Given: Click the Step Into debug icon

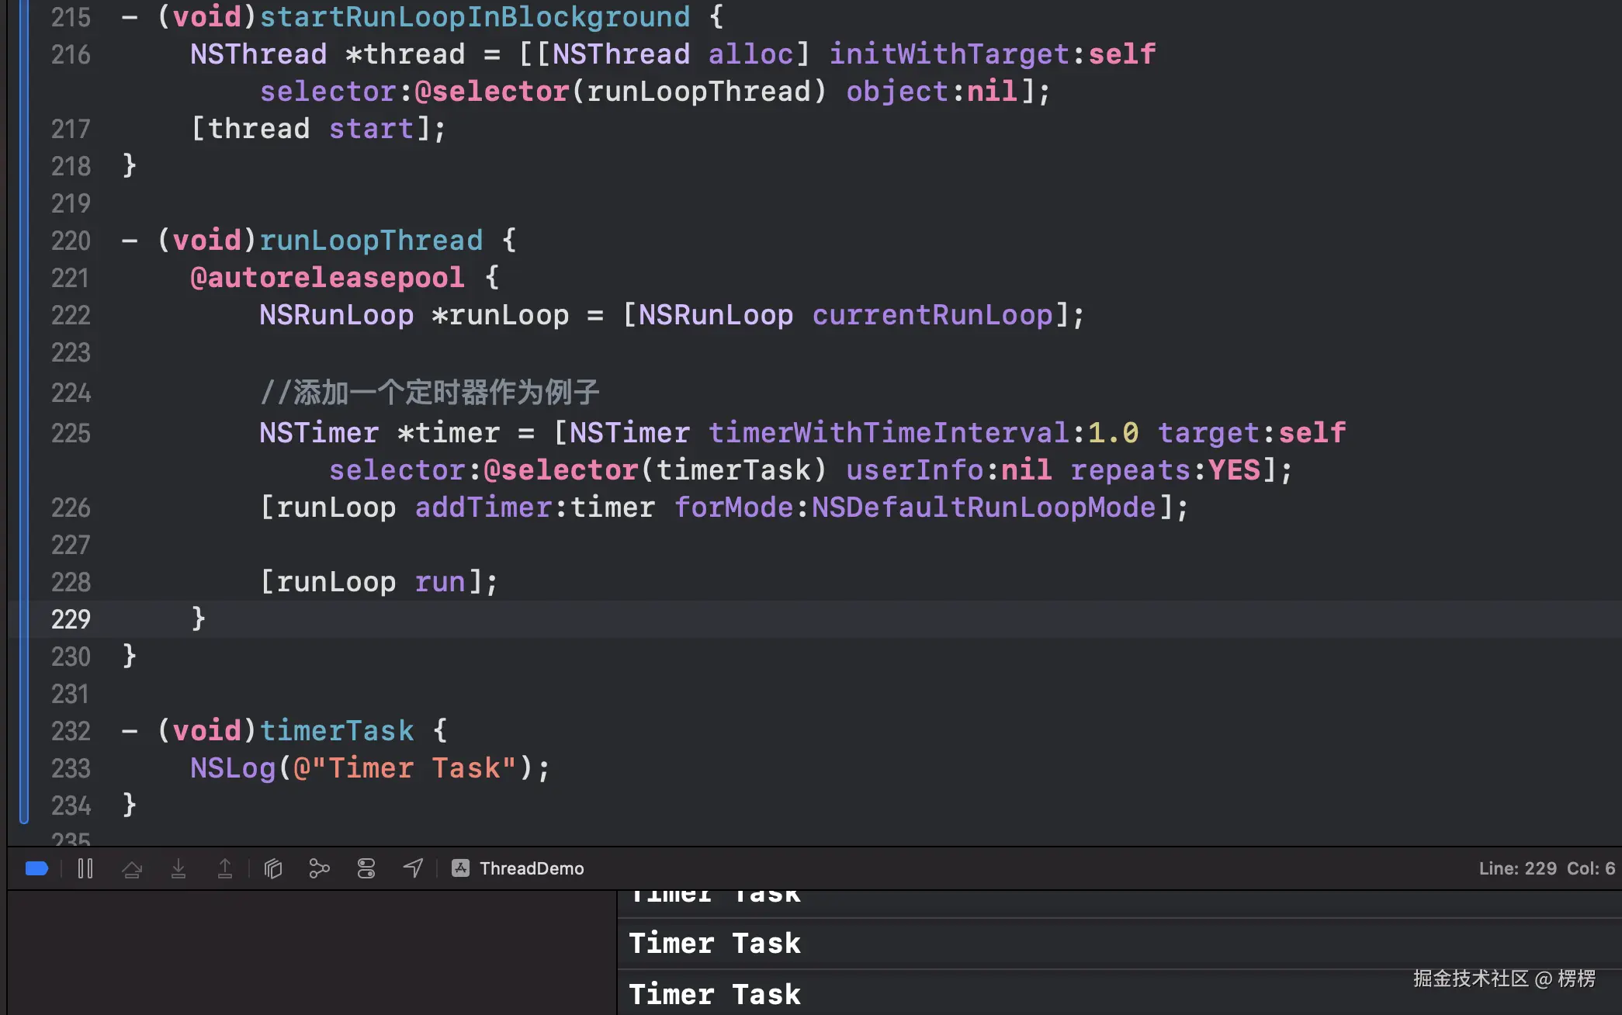Looking at the screenshot, I should coord(178,868).
